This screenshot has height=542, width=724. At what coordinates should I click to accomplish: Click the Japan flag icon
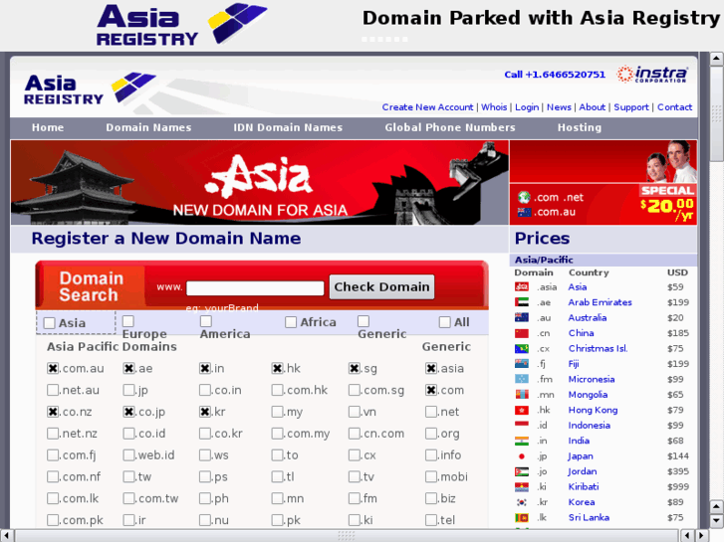tap(522, 456)
